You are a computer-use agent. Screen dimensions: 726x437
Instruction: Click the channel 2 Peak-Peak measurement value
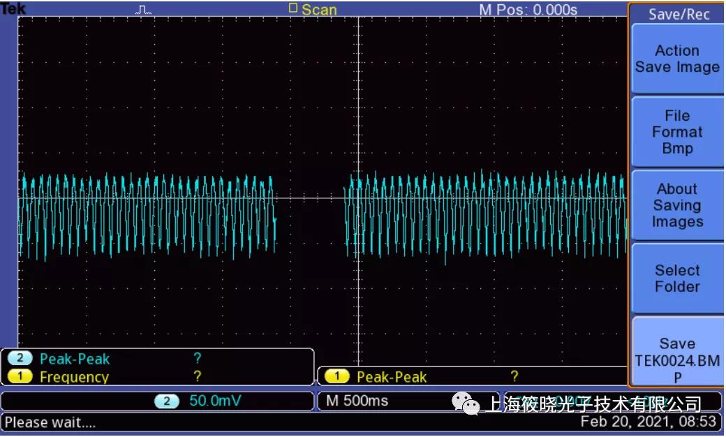[x=198, y=358]
